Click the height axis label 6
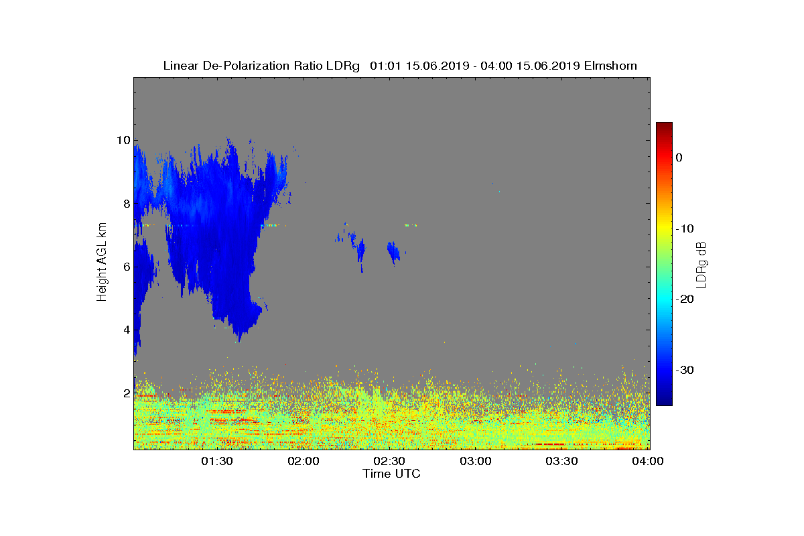Viewport: 804px width, 536px height. coord(126,267)
